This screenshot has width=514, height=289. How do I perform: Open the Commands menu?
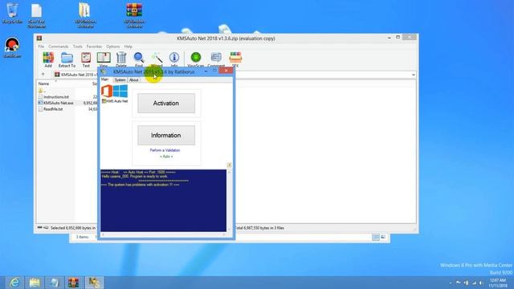(59, 47)
